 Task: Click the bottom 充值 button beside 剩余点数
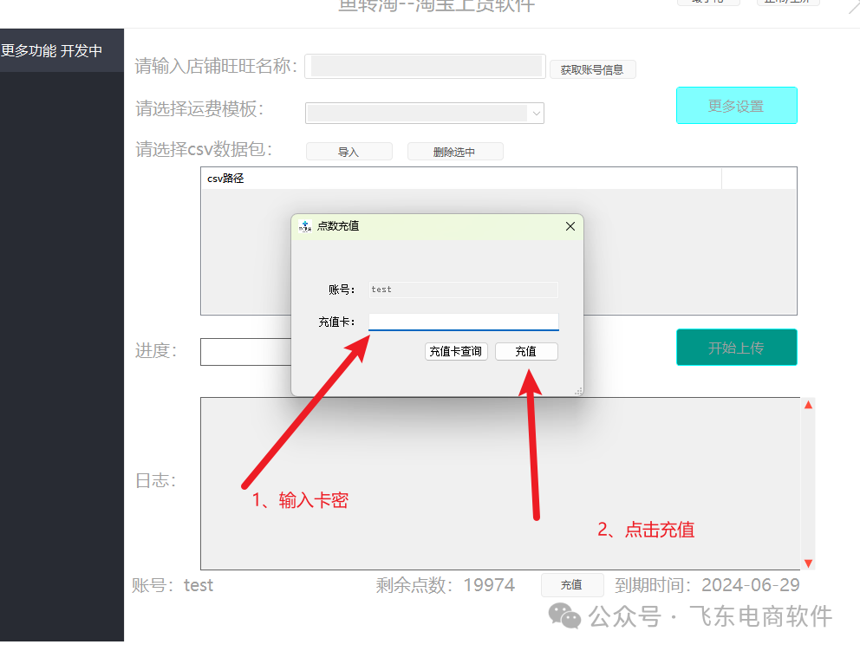pyautogui.click(x=571, y=585)
